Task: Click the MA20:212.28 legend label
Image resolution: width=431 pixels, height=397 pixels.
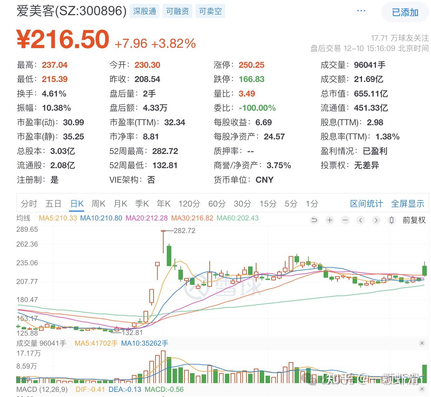Action: [146, 218]
